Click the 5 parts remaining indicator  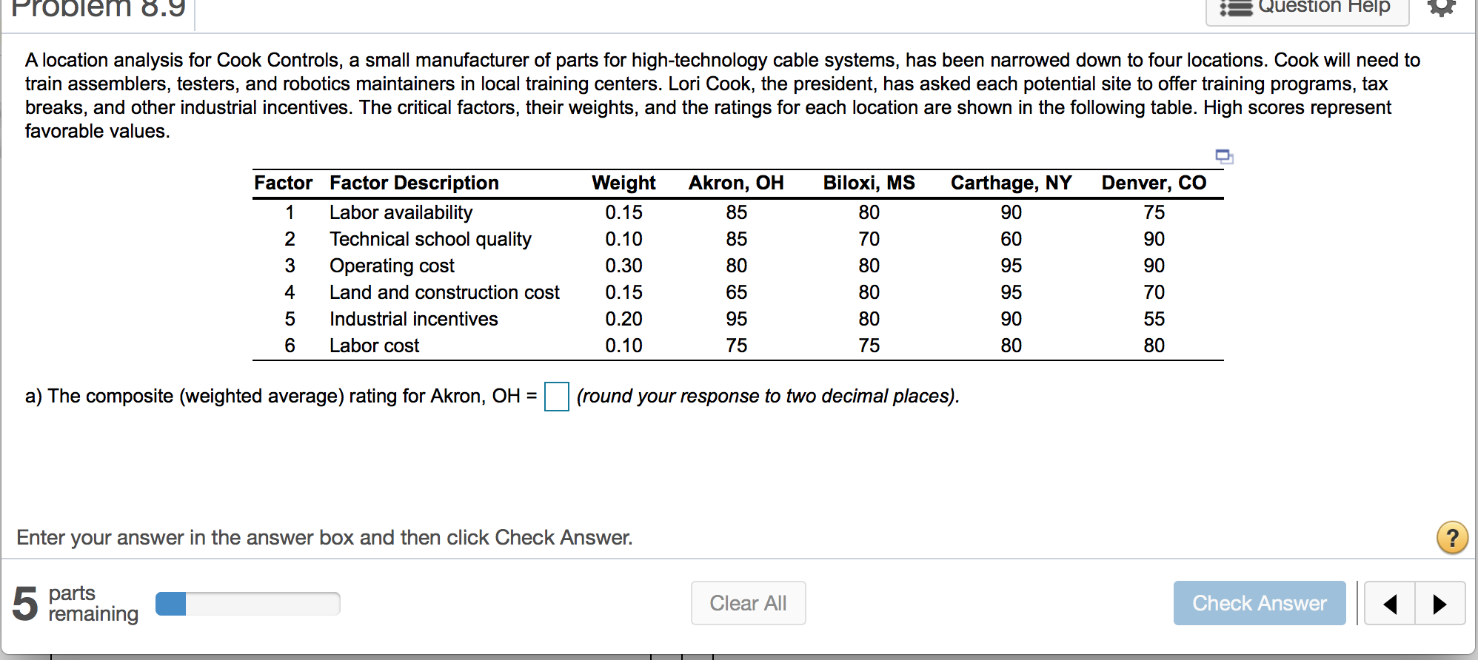[74, 603]
